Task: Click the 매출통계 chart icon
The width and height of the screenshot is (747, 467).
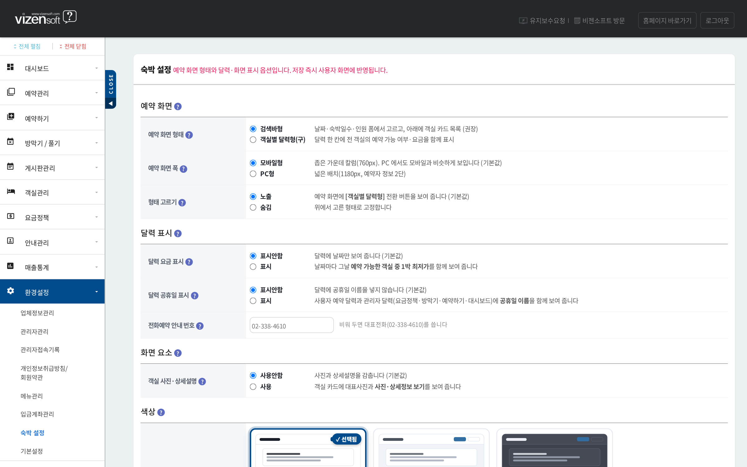Action: pyautogui.click(x=11, y=266)
